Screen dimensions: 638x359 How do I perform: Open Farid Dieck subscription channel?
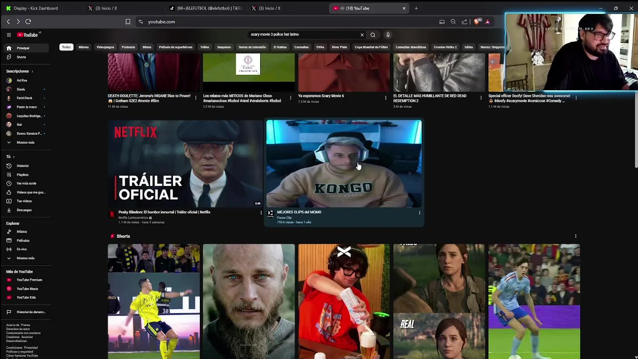(x=27, y=98)
